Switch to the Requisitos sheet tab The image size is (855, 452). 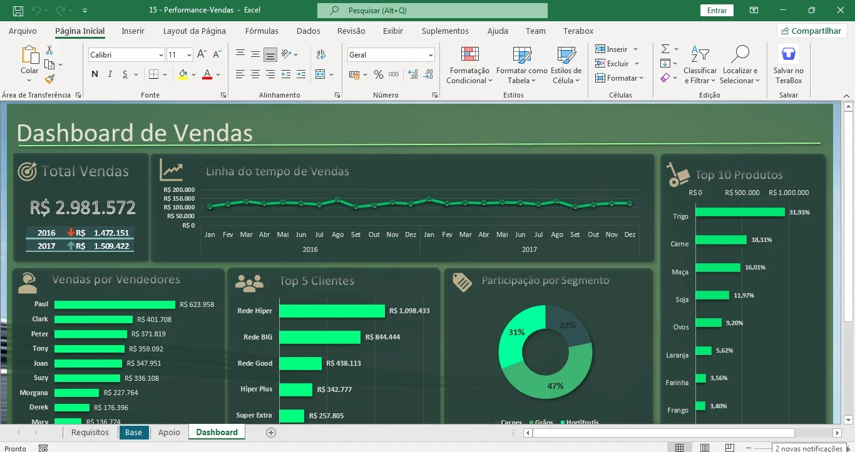(x=90, y=432)
